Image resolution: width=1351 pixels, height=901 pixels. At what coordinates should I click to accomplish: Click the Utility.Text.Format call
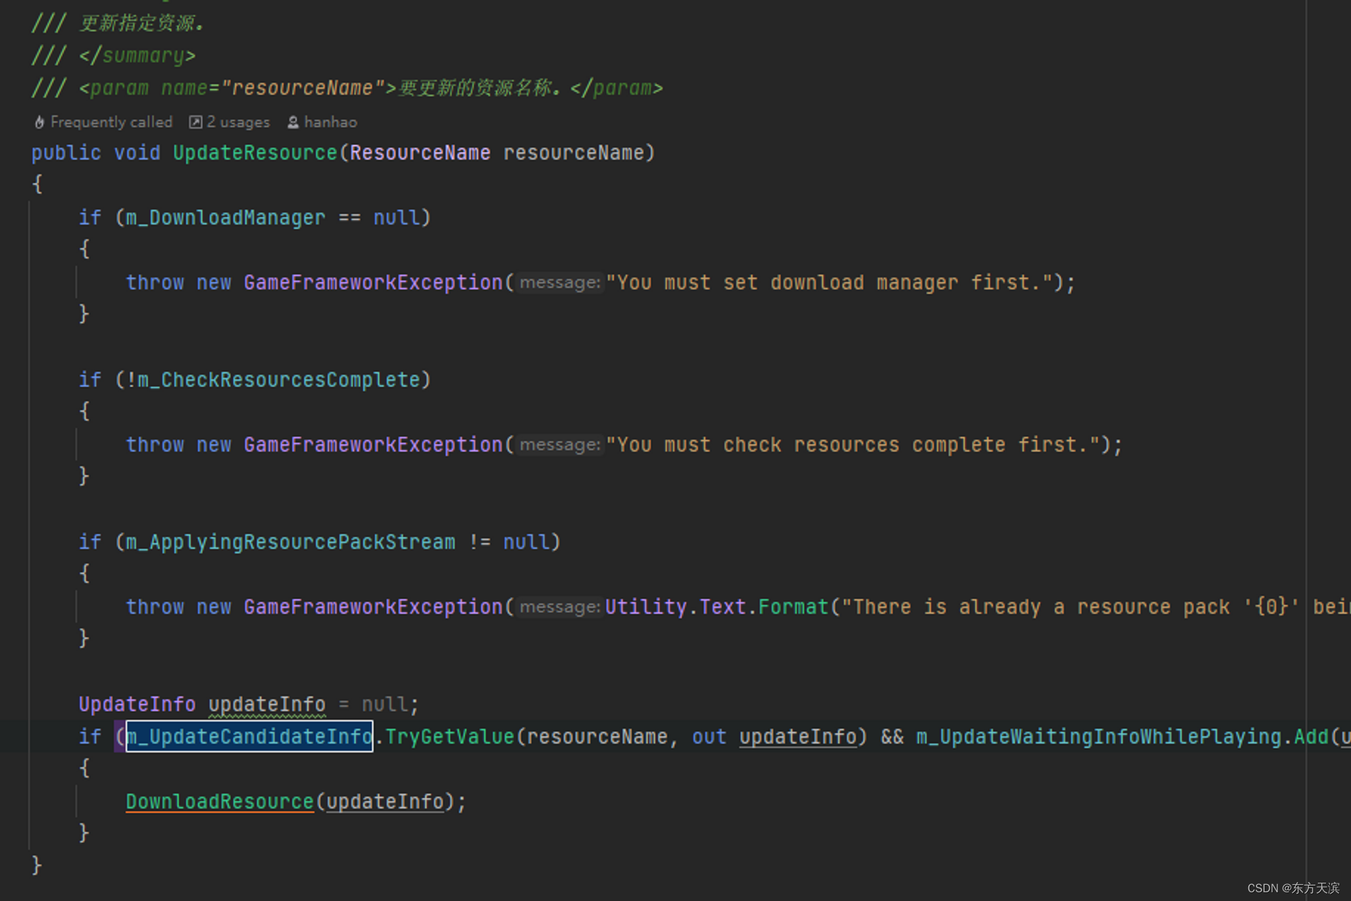(x=717, y=607)
